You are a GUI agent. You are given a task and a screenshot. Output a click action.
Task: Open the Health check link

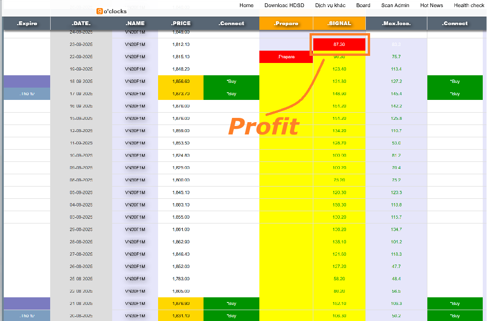(x=469, y=5)
